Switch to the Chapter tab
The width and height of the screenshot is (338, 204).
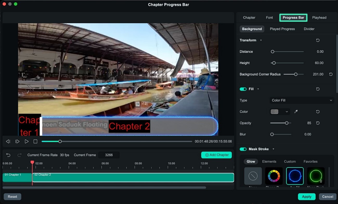point(249,18)
